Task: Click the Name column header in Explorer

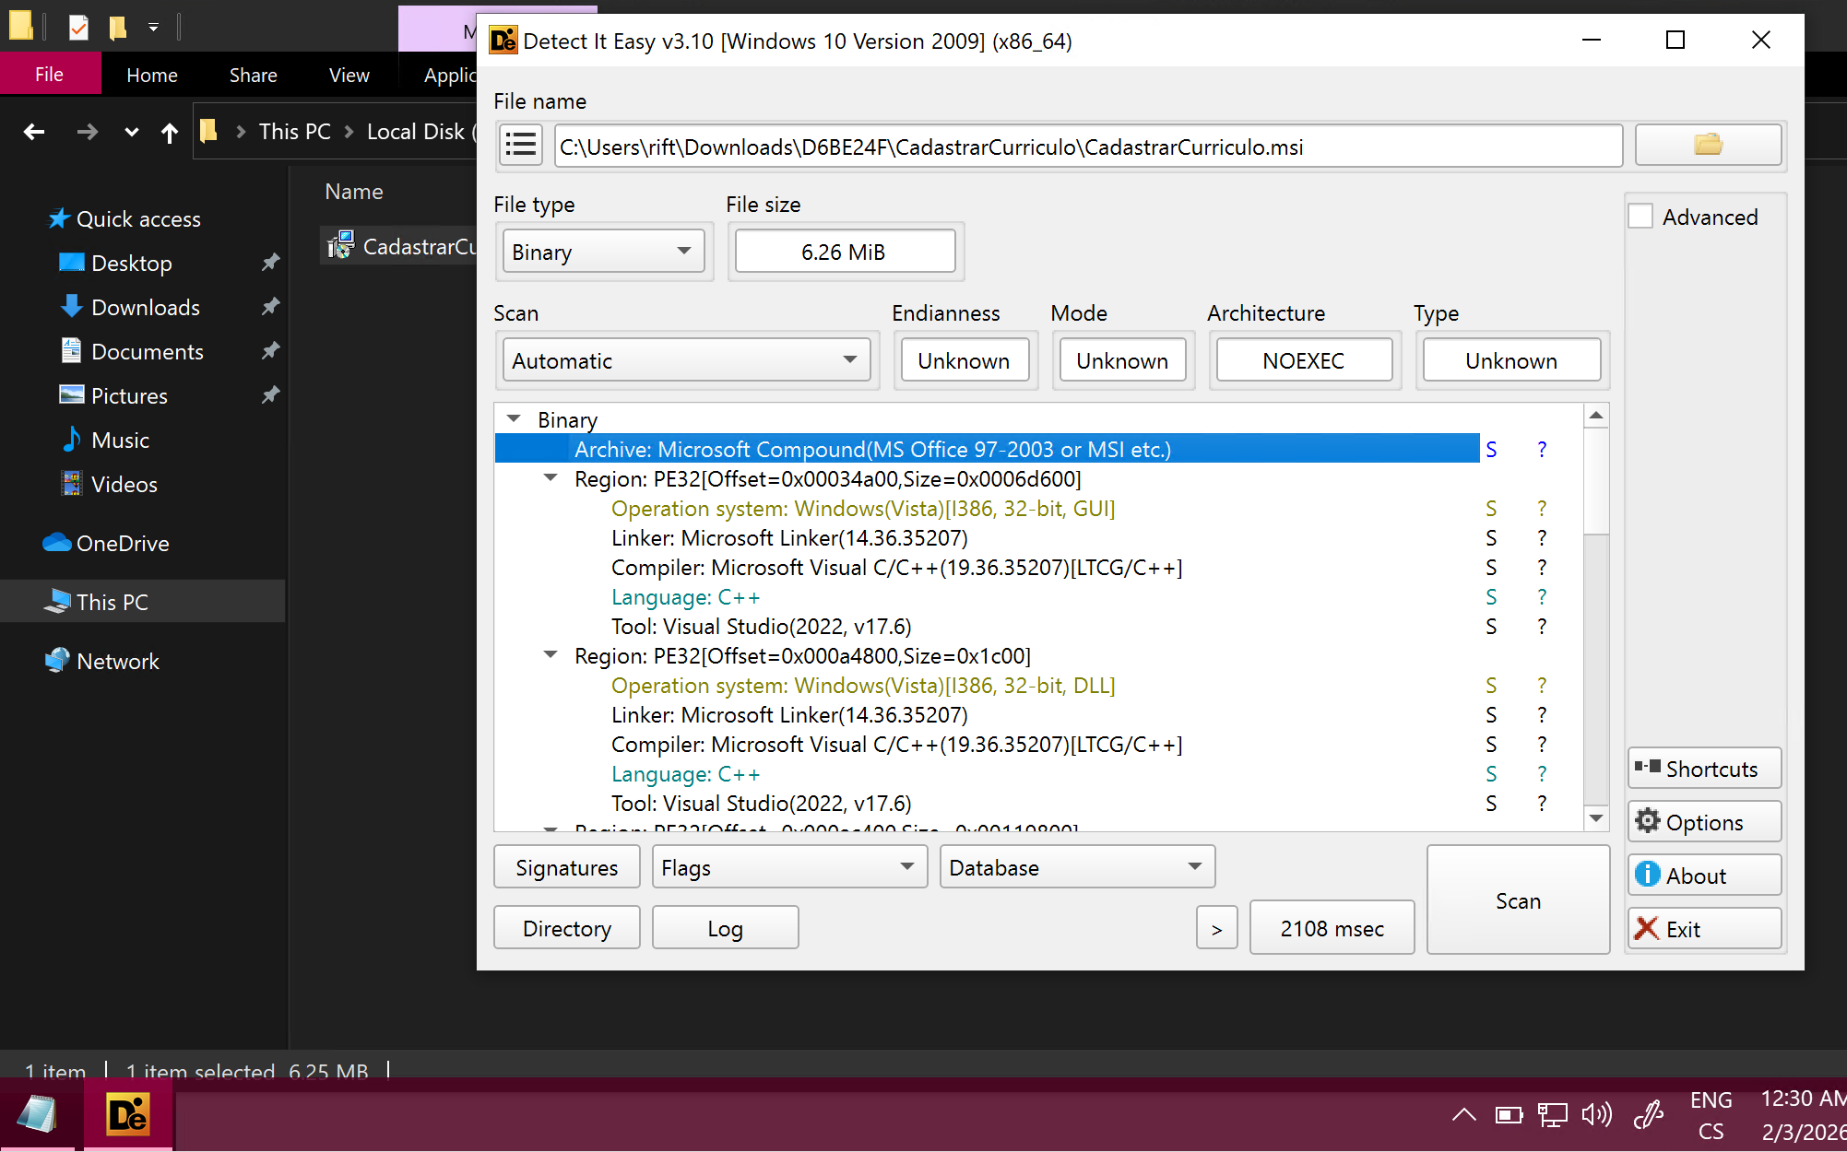Action: pos(354,191)
